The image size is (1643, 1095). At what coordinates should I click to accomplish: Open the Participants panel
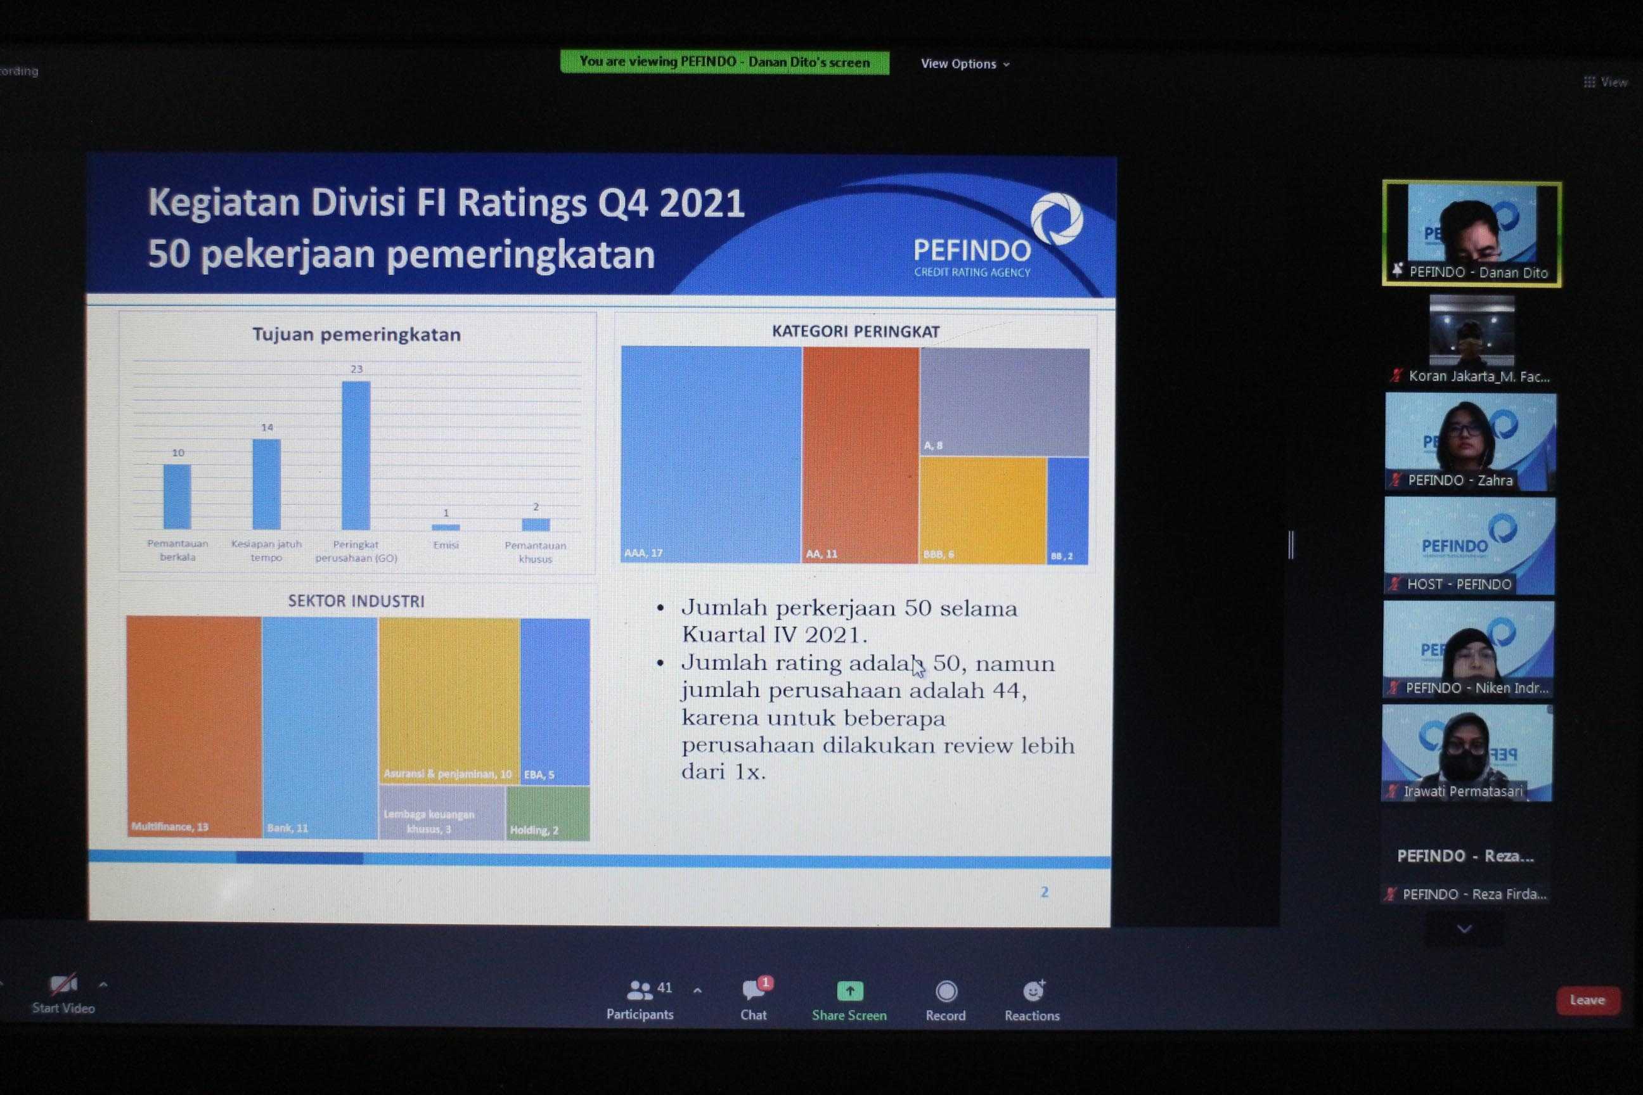[640, 999]
